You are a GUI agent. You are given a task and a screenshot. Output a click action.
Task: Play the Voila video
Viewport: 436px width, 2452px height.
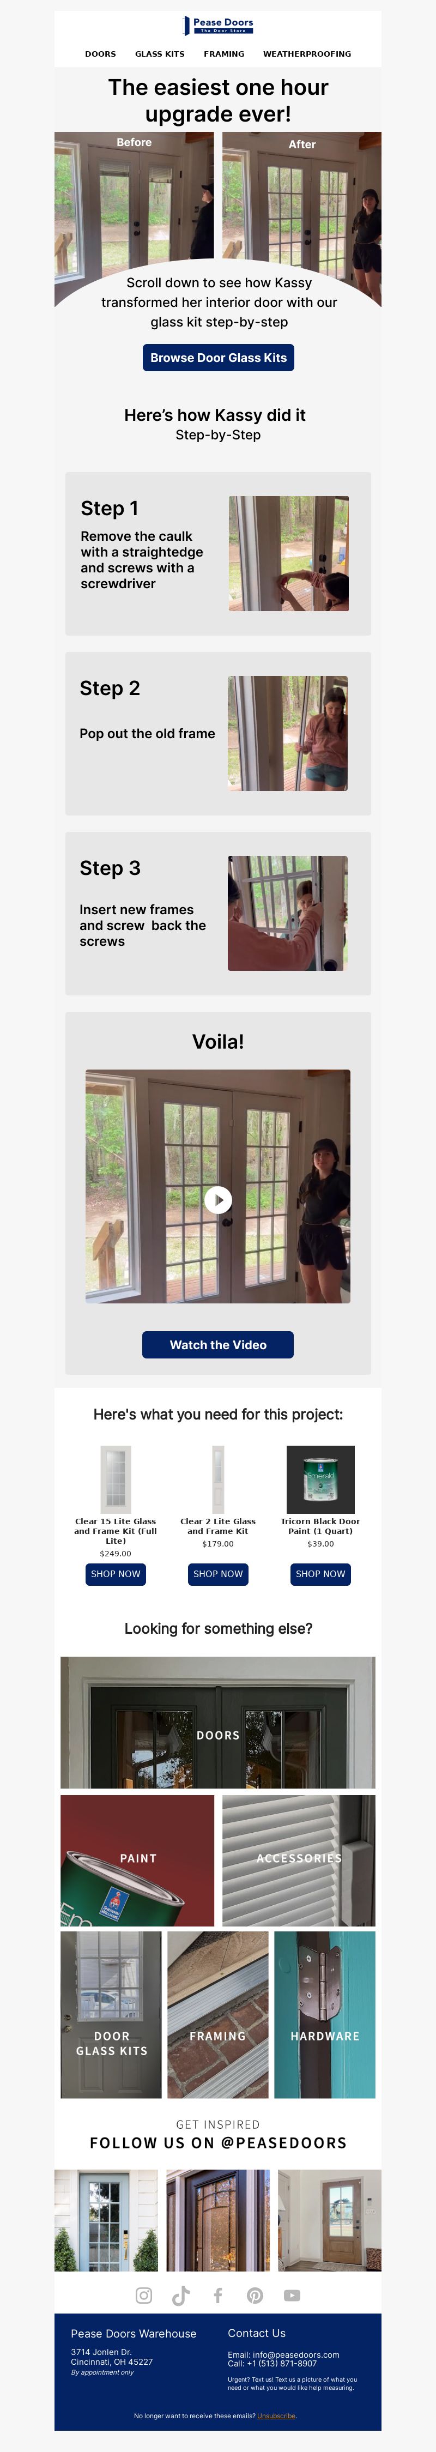coord(218,1198)
